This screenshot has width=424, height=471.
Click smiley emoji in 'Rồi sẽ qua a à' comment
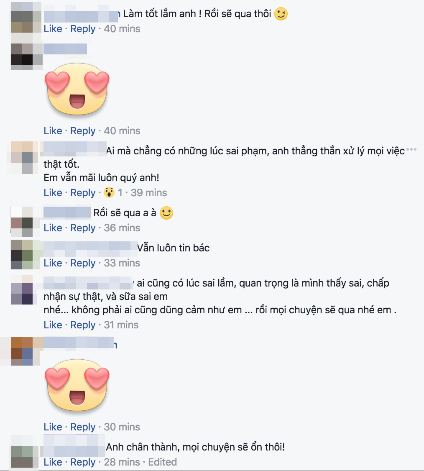coord(166,213)
